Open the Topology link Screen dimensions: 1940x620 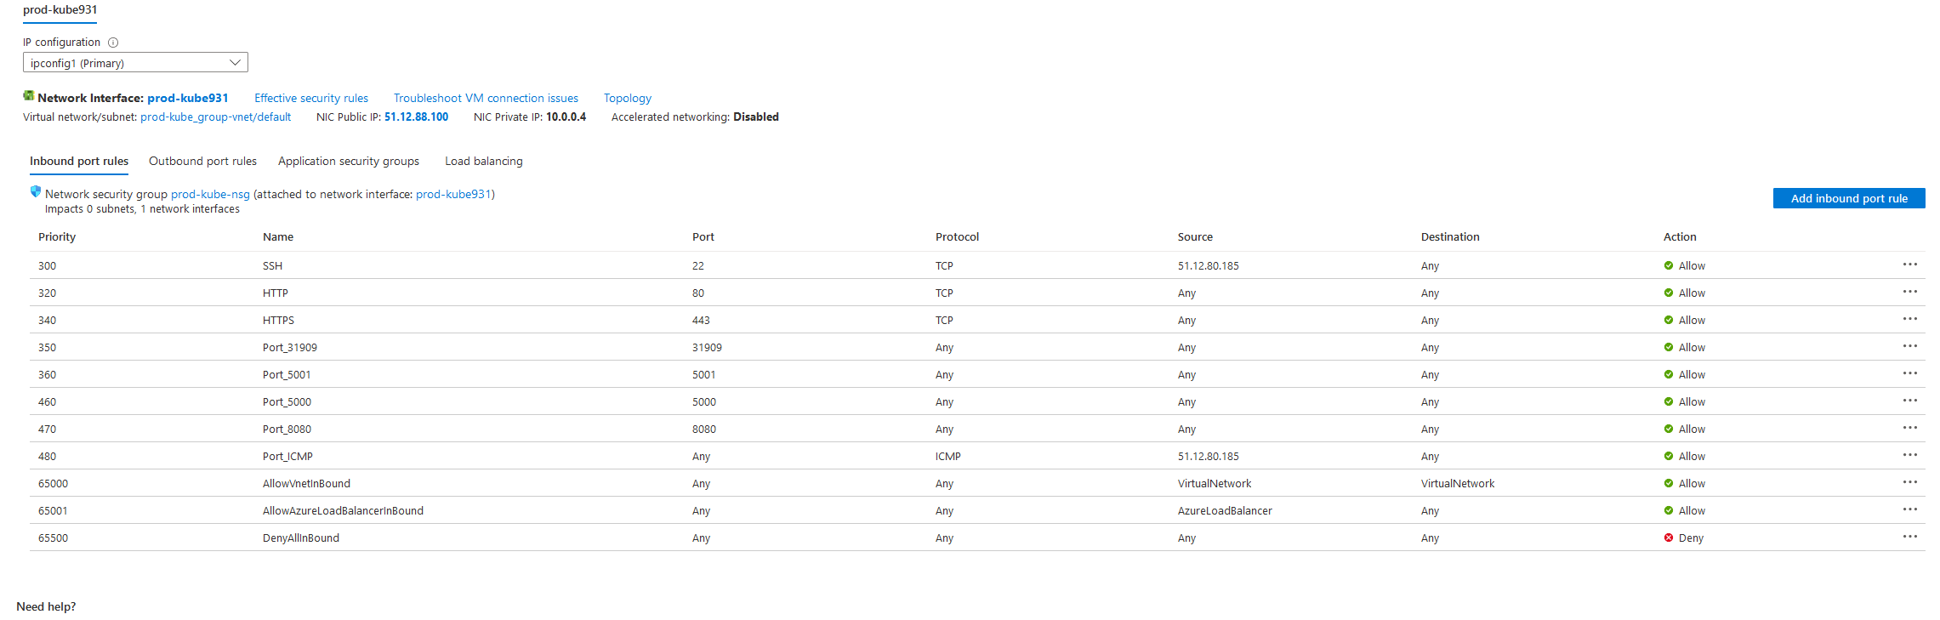628,99
